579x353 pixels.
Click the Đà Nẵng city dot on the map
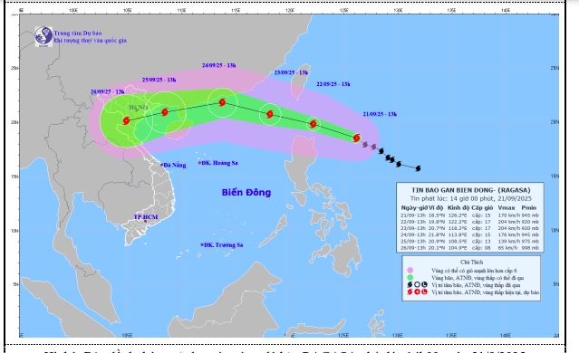pyautogui.click(x=161, y=165)
